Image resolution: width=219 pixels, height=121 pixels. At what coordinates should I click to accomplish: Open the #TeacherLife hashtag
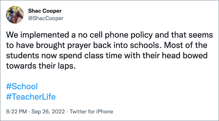[x=31, y=97]
